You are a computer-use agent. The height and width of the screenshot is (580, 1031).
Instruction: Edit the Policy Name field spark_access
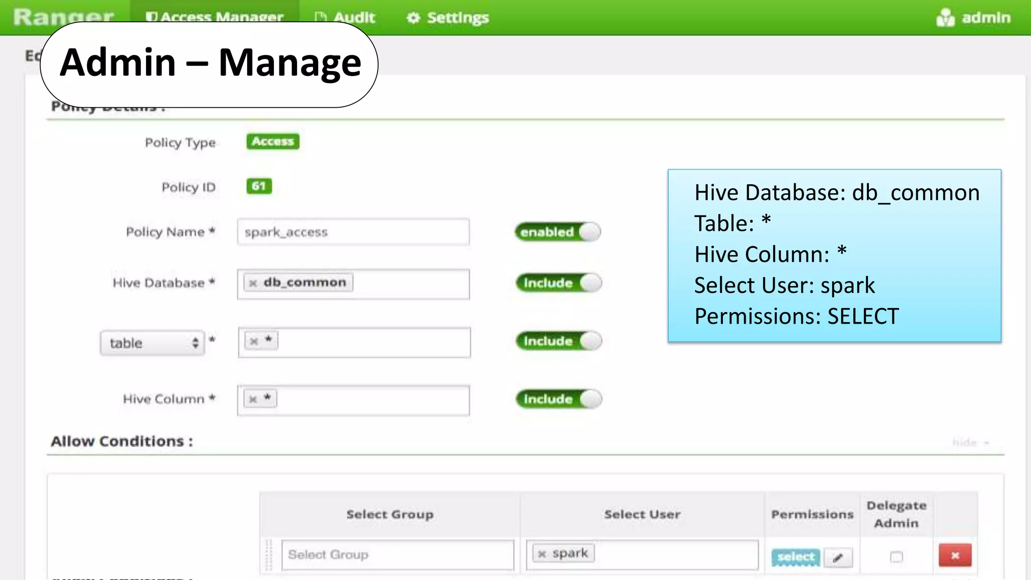[x=353, y=232]
